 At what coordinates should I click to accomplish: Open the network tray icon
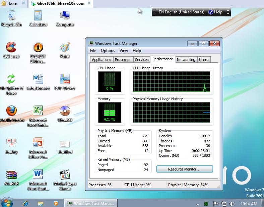pos(224,204)
